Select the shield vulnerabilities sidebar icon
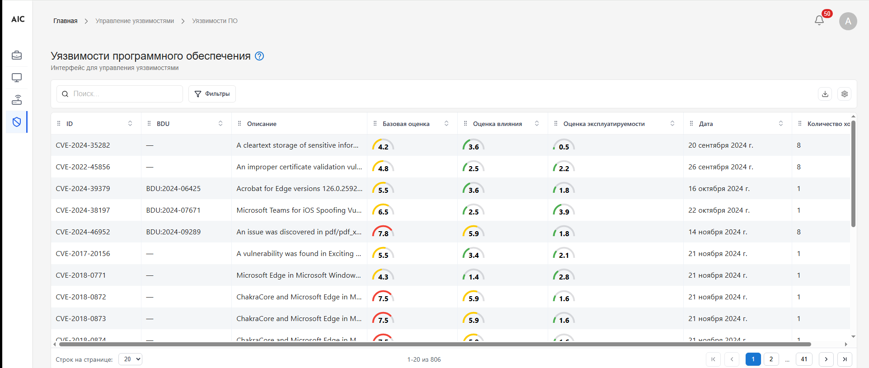 (17, 122)
